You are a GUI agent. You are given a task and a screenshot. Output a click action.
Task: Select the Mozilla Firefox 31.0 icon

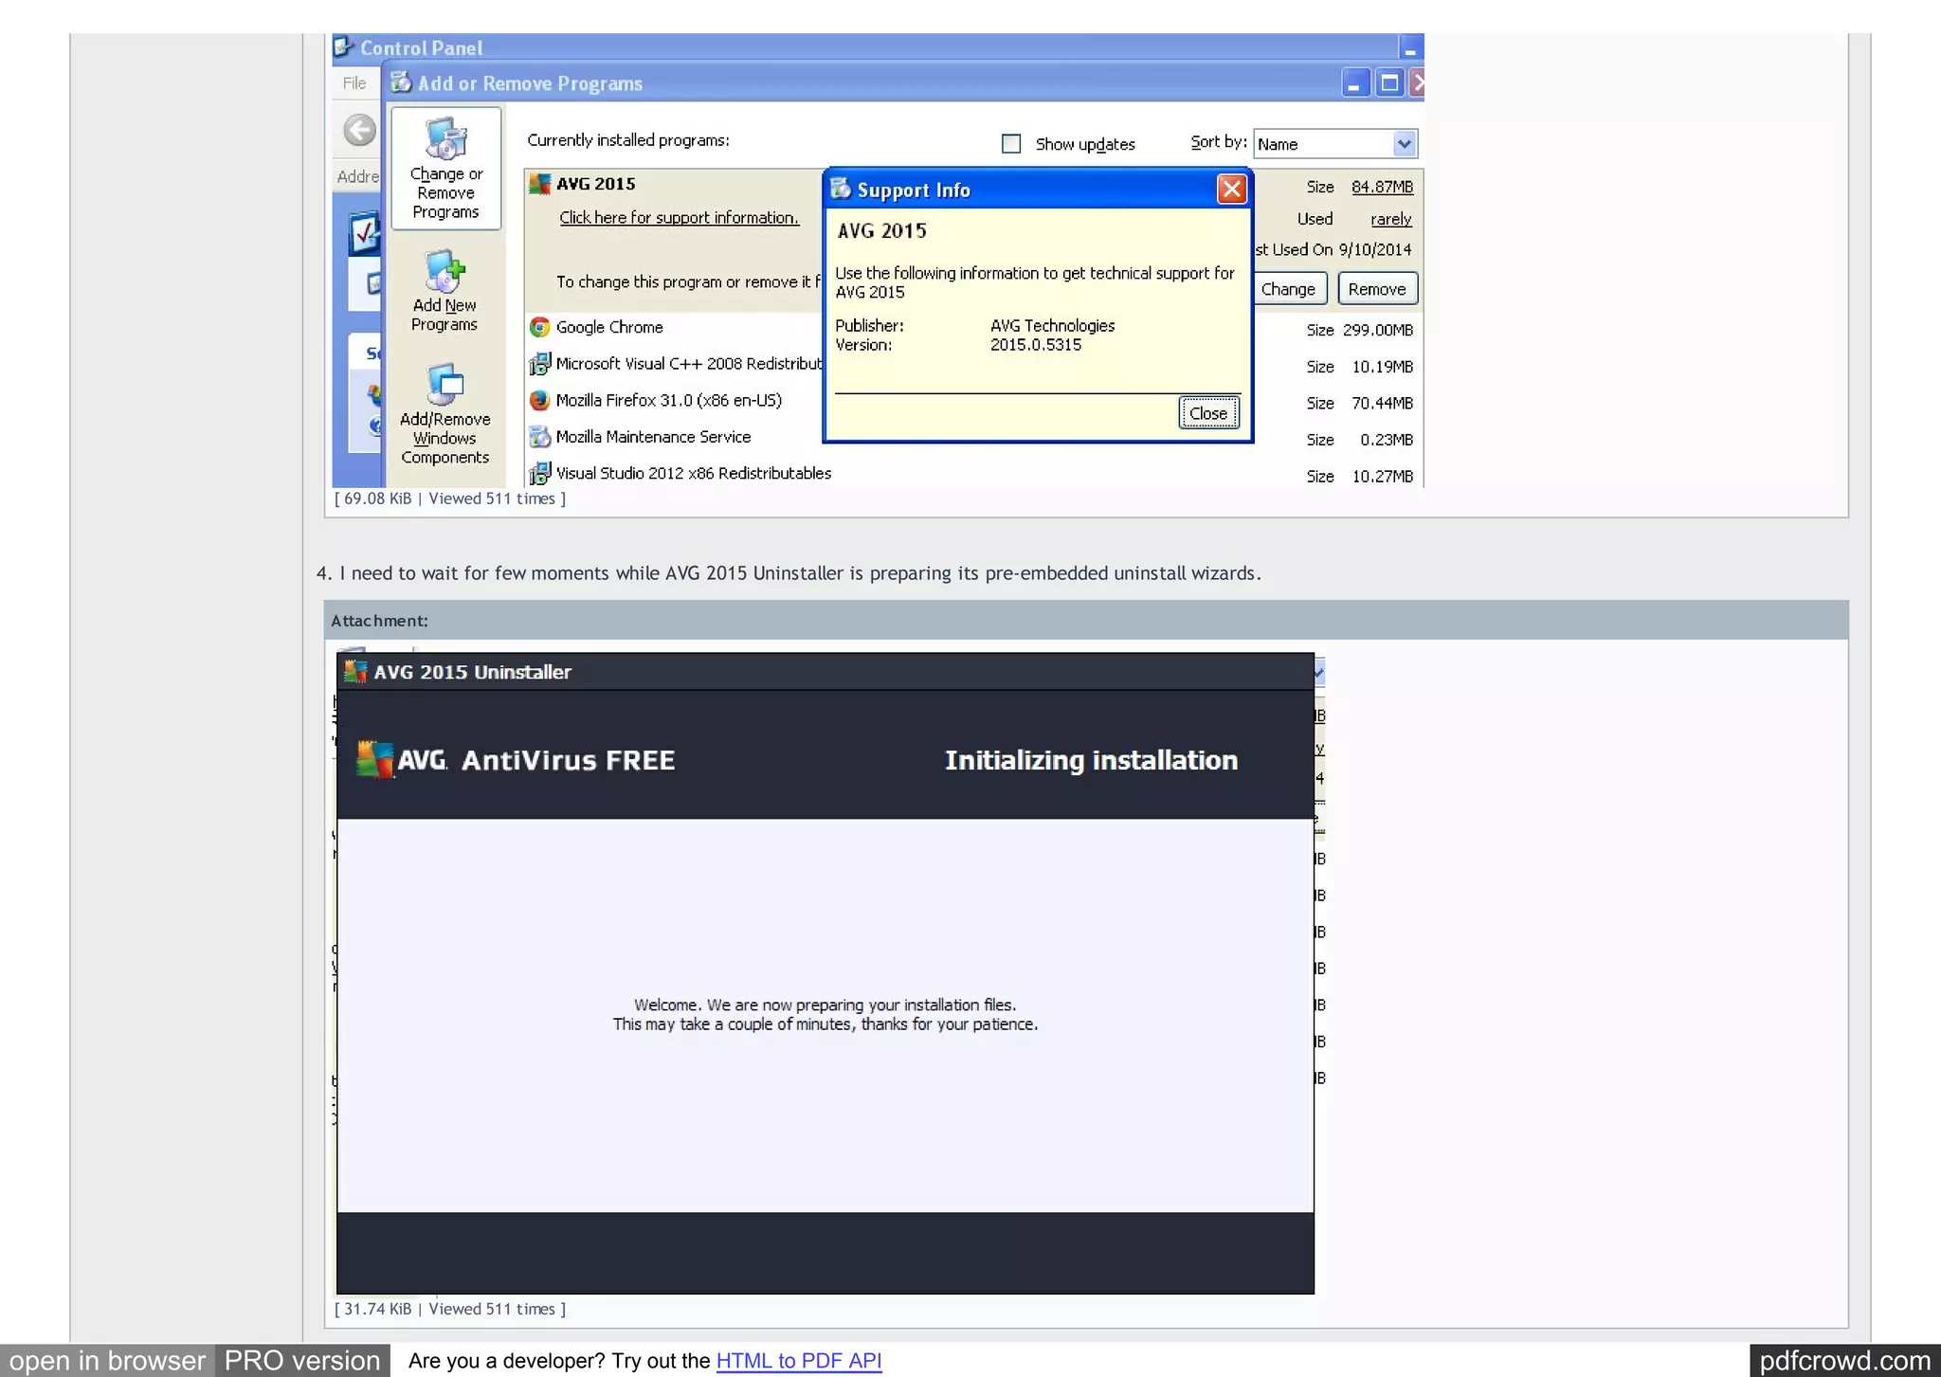pos(540,401)
